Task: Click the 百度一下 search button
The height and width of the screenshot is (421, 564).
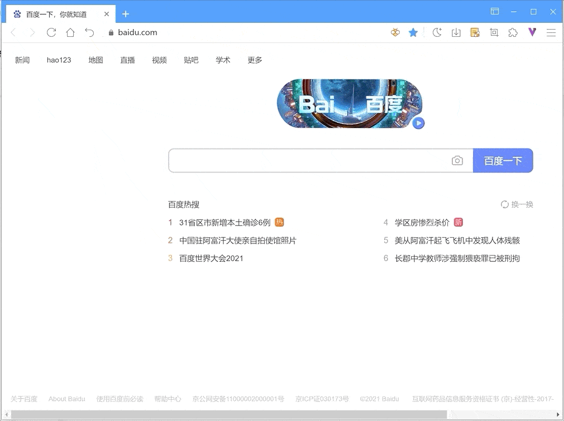Action: point(503,160)
